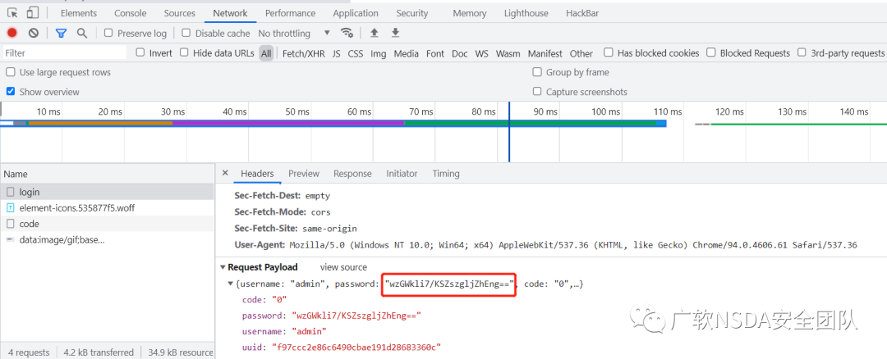This screenshot has width=887, height=359.
Task: Import HAR file upload icon
Action: [374, 33]
